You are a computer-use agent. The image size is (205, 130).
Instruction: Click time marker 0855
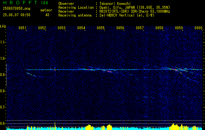[x=101, y=28]
